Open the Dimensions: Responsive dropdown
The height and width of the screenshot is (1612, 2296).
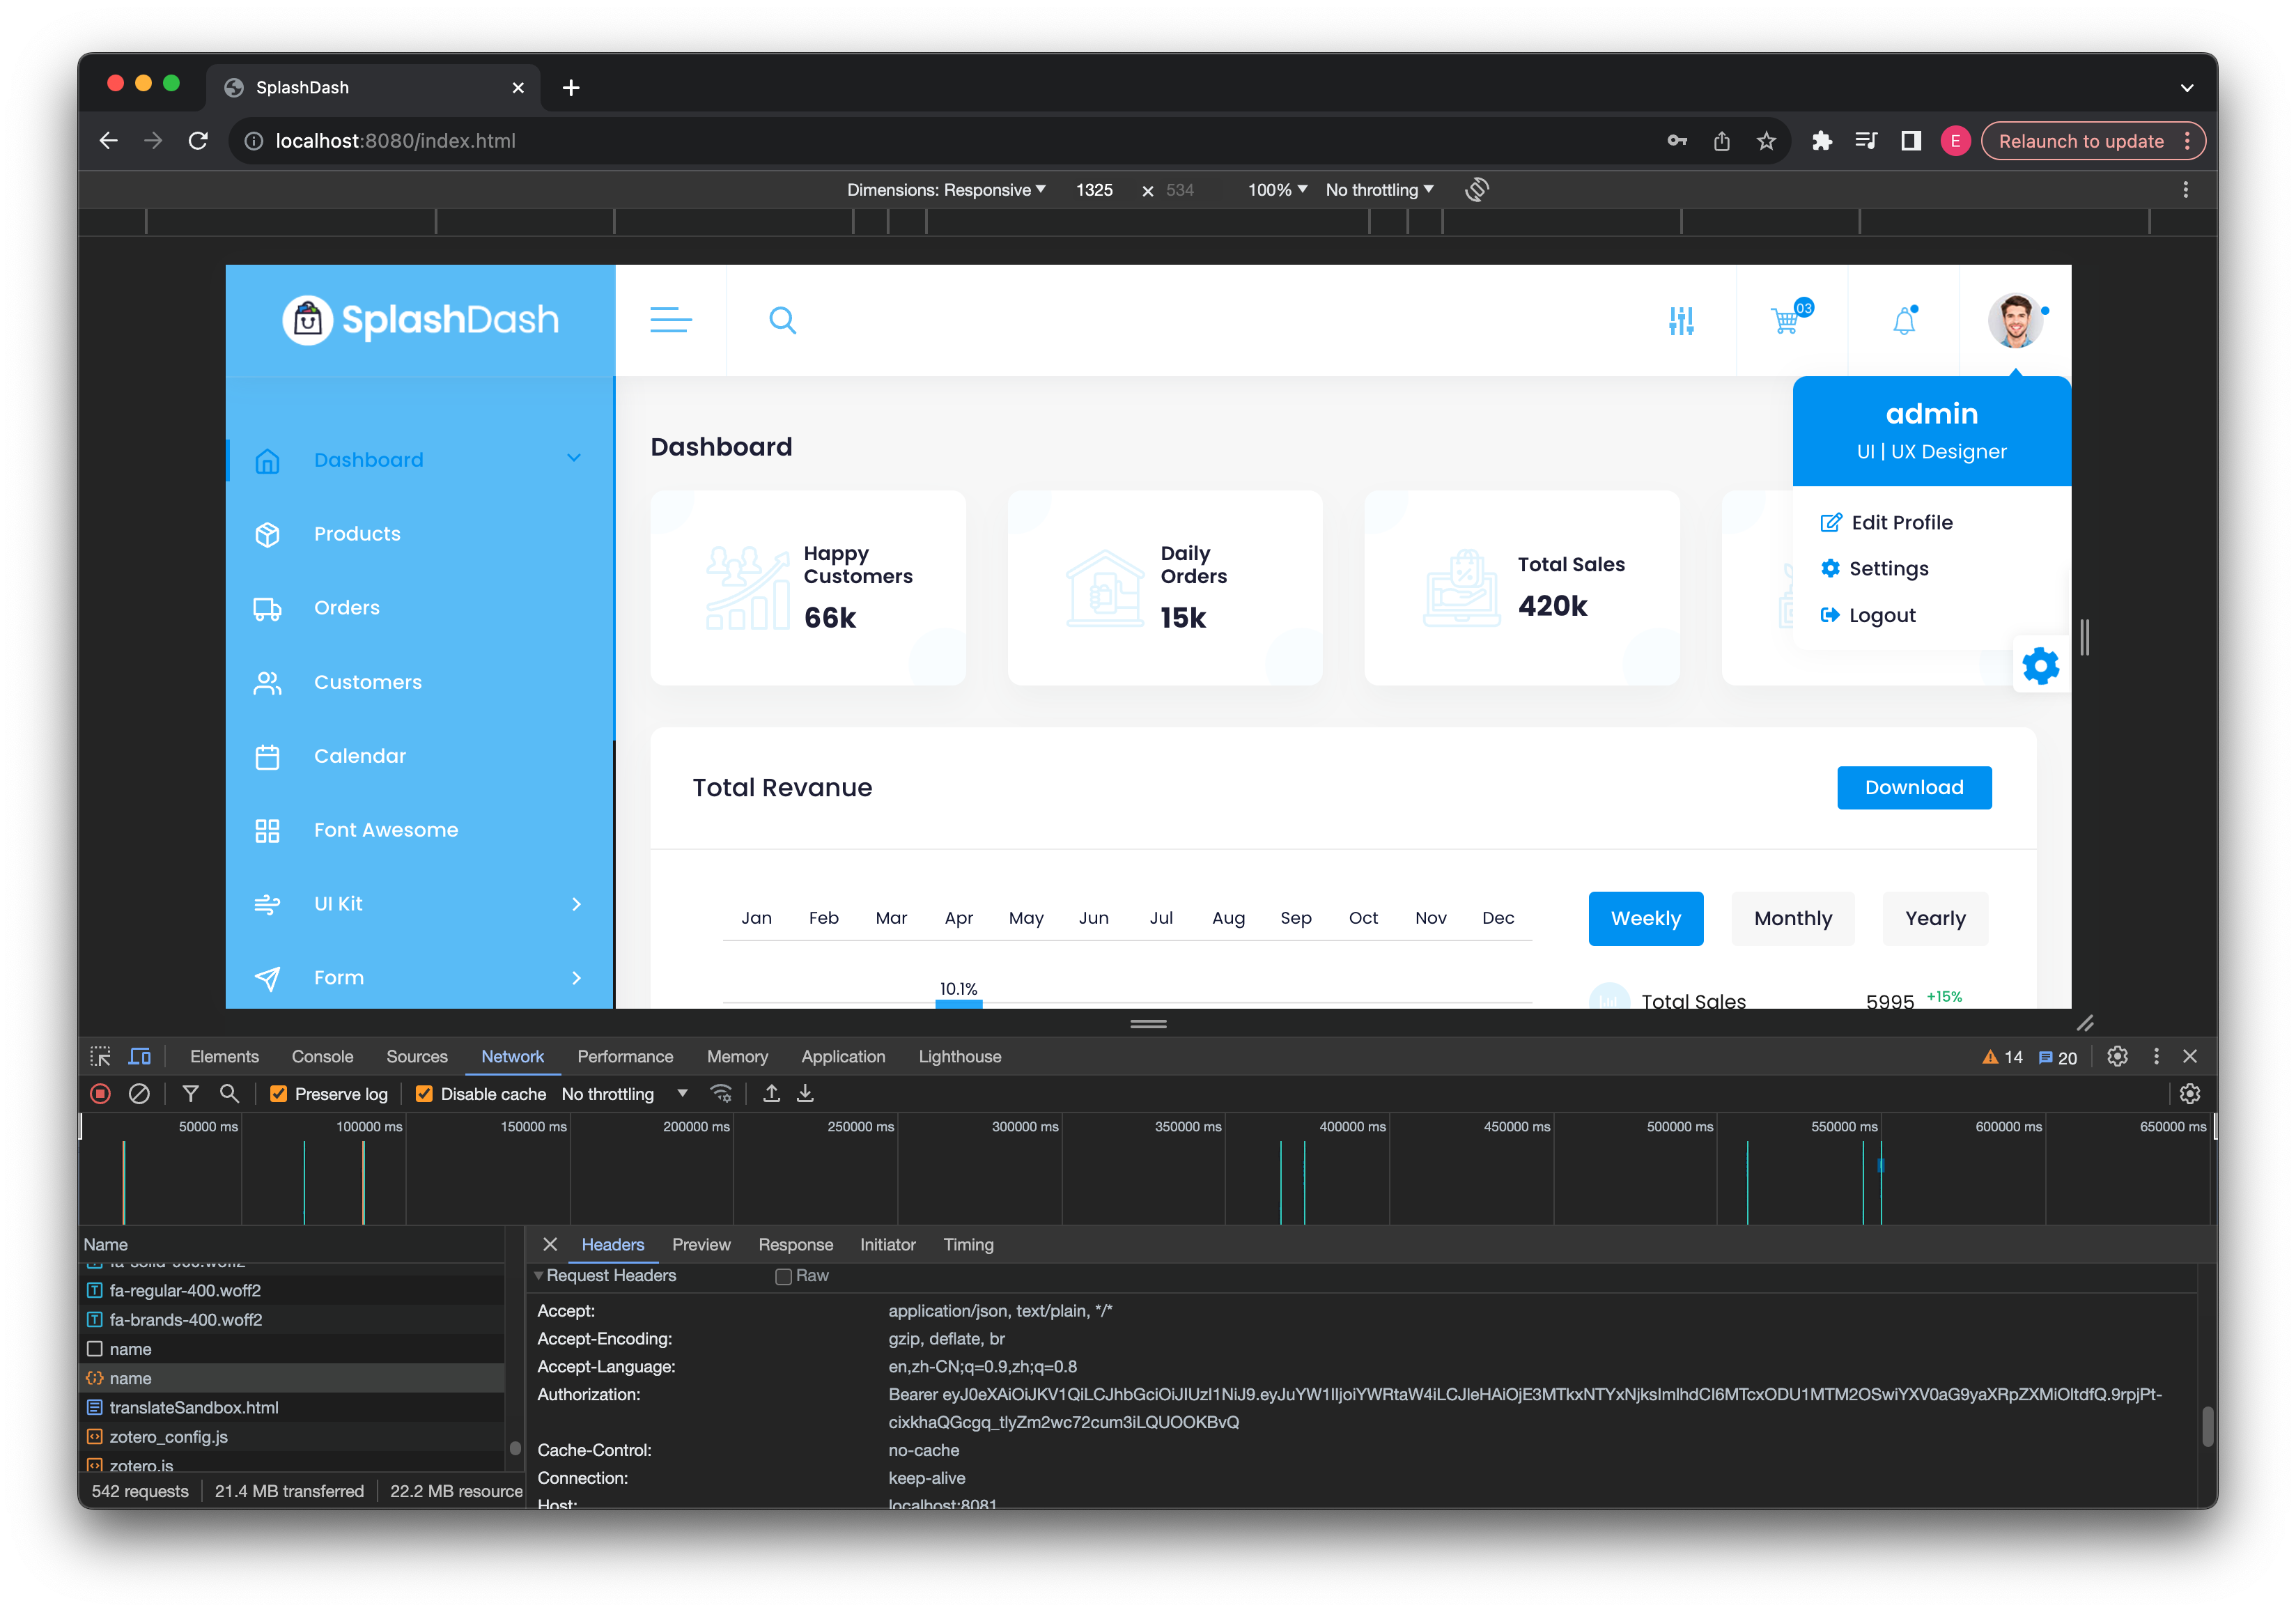pos(945,190)
